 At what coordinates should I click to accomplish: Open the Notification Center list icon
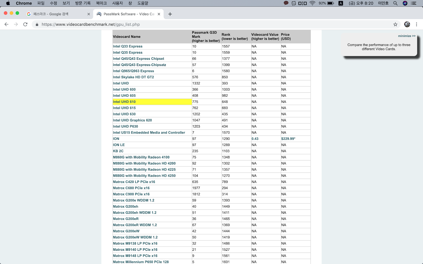point(414,3)
